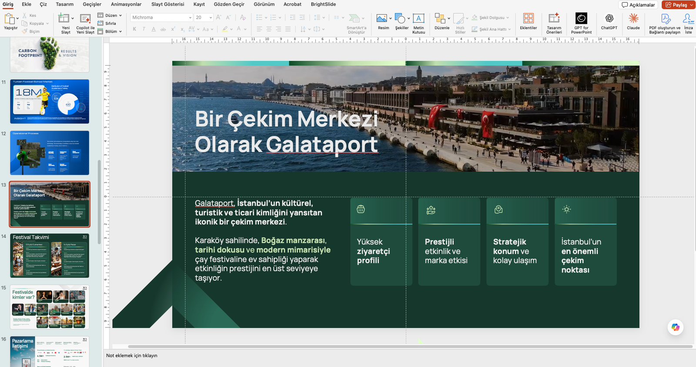
Task: Insert a Metin Kutusu text box
Action: [x=418, y=18]
